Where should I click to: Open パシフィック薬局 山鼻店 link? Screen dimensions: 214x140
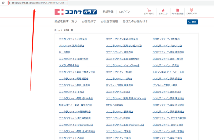[165, 85]
